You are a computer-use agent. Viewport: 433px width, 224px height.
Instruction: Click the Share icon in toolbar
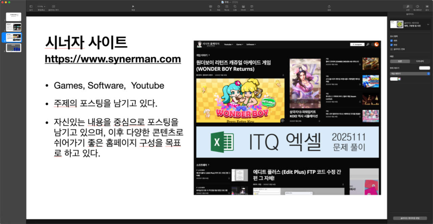[x=329, y=6]
